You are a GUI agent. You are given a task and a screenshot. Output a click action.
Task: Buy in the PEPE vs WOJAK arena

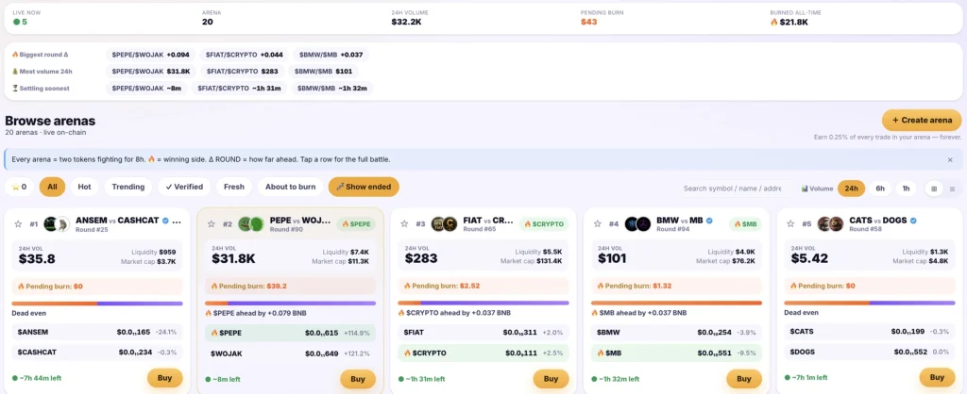358,379
